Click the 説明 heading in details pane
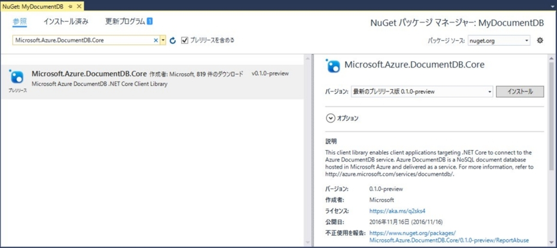Viewport: 557px width, 248px height. (x=331, y=141)
